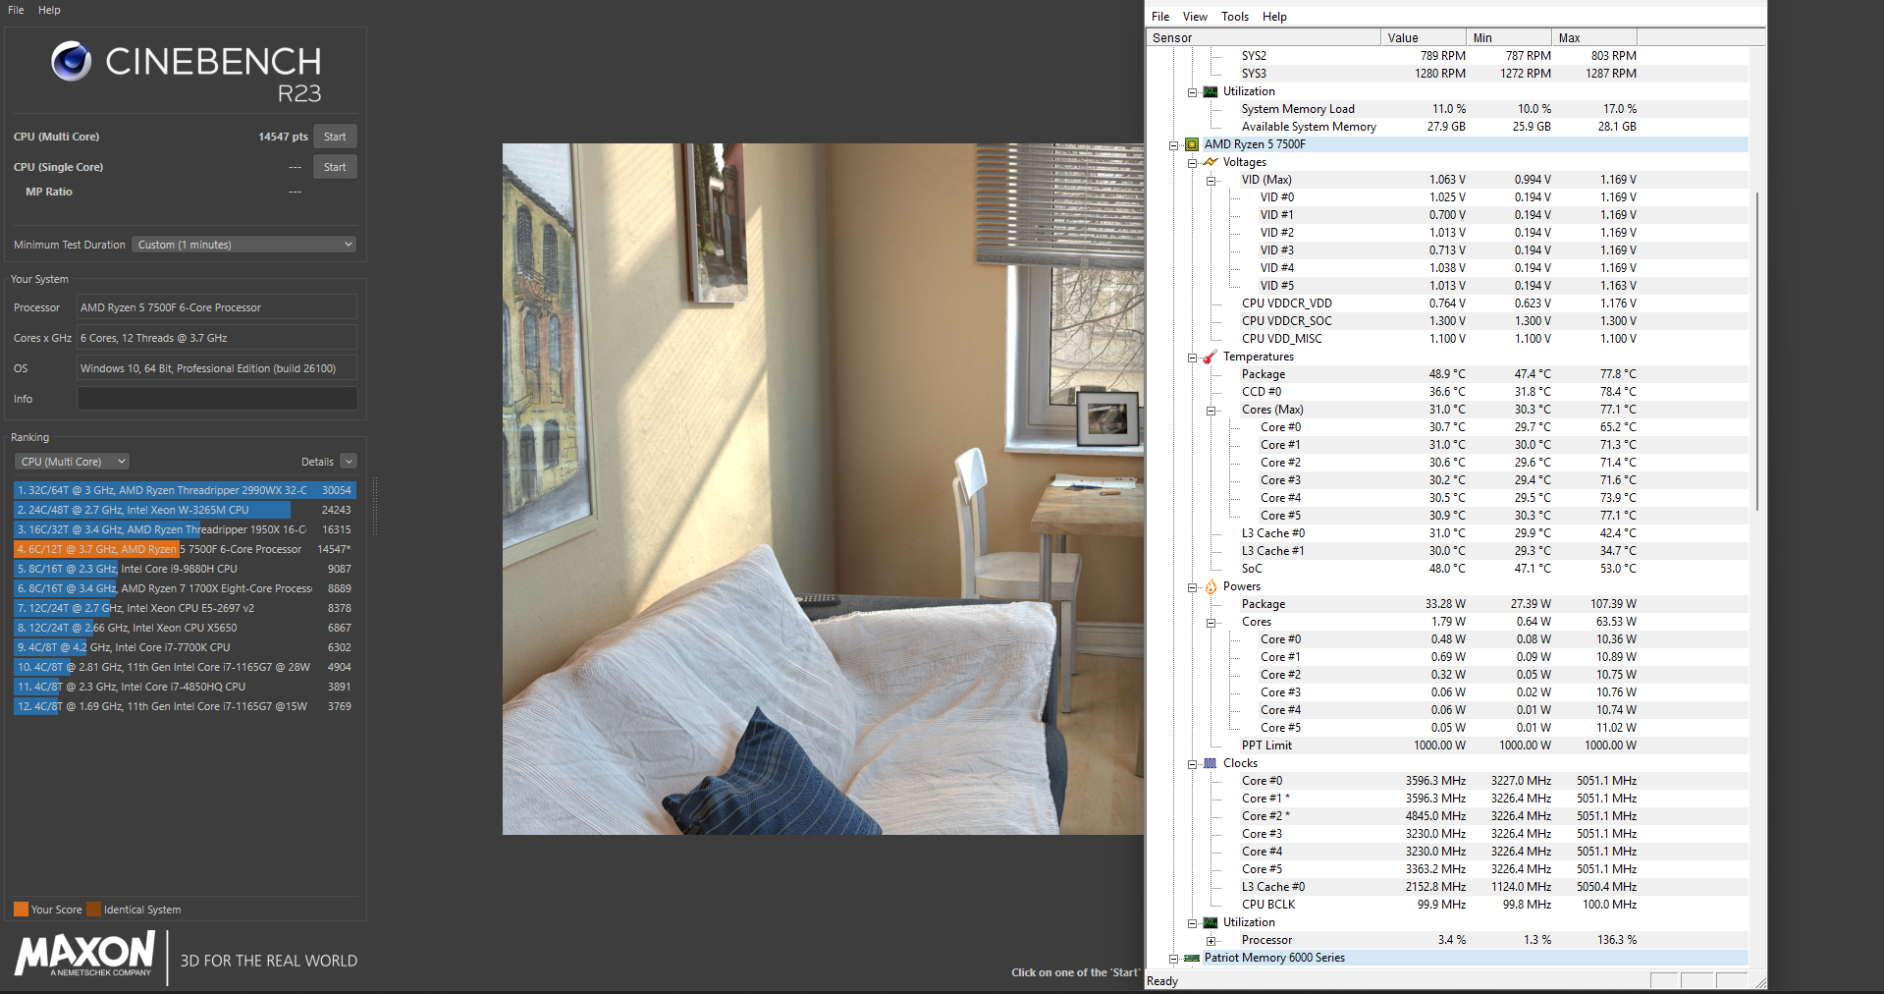Select the Available System Memory row
The width and height of the screenshot is (1884, 994).
pyautogui.click(x=1448, y=127)
